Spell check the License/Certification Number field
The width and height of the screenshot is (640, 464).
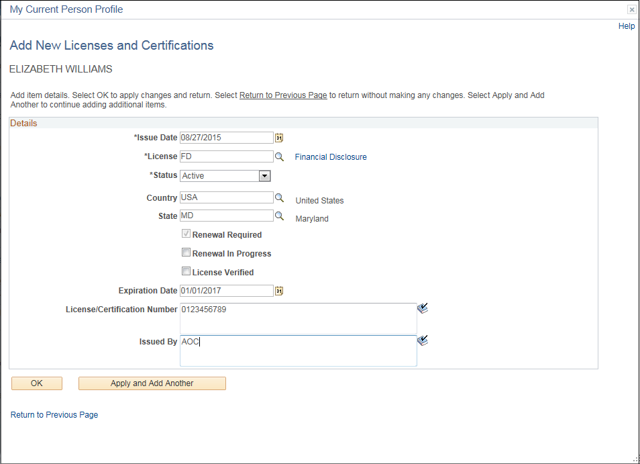[x=423, y=308]
